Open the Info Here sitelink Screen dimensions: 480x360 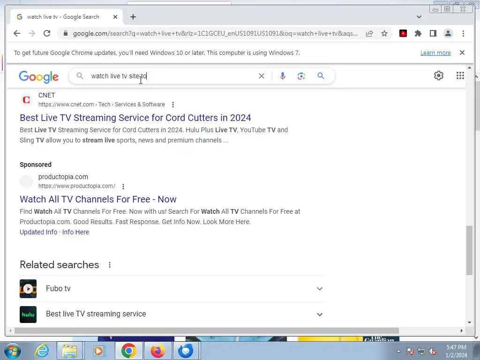(x=75, y=232)
